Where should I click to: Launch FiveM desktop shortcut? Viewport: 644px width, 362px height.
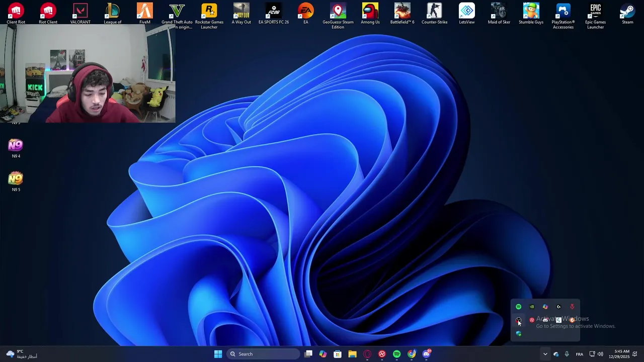(145, 14)
